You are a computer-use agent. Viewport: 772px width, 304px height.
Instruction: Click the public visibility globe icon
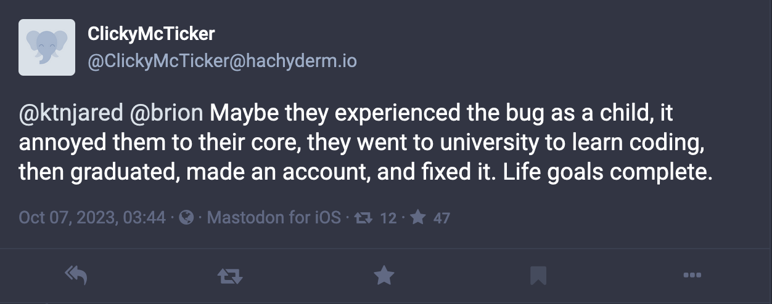pos(186,218)
